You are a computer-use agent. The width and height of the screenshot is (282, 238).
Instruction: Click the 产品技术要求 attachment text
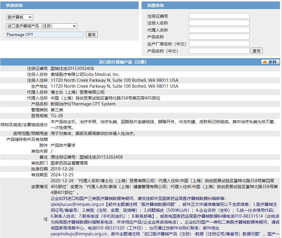click(x=63, y=145)
